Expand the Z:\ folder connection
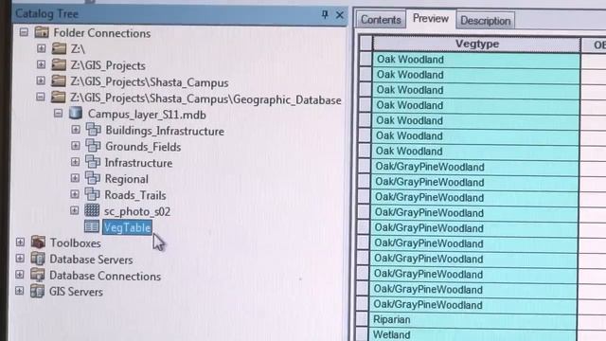 [42, 48]
